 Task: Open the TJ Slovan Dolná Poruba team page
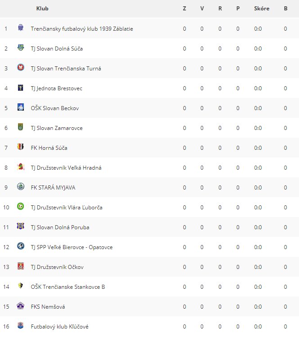click(60, 227)
